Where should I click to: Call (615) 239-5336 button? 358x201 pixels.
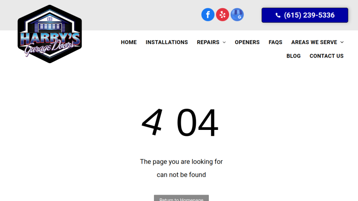coord(305,15)
